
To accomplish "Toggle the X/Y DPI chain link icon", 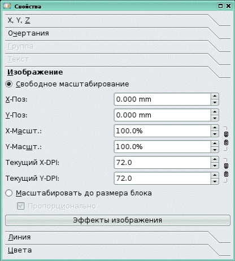I will pos(226,170).
